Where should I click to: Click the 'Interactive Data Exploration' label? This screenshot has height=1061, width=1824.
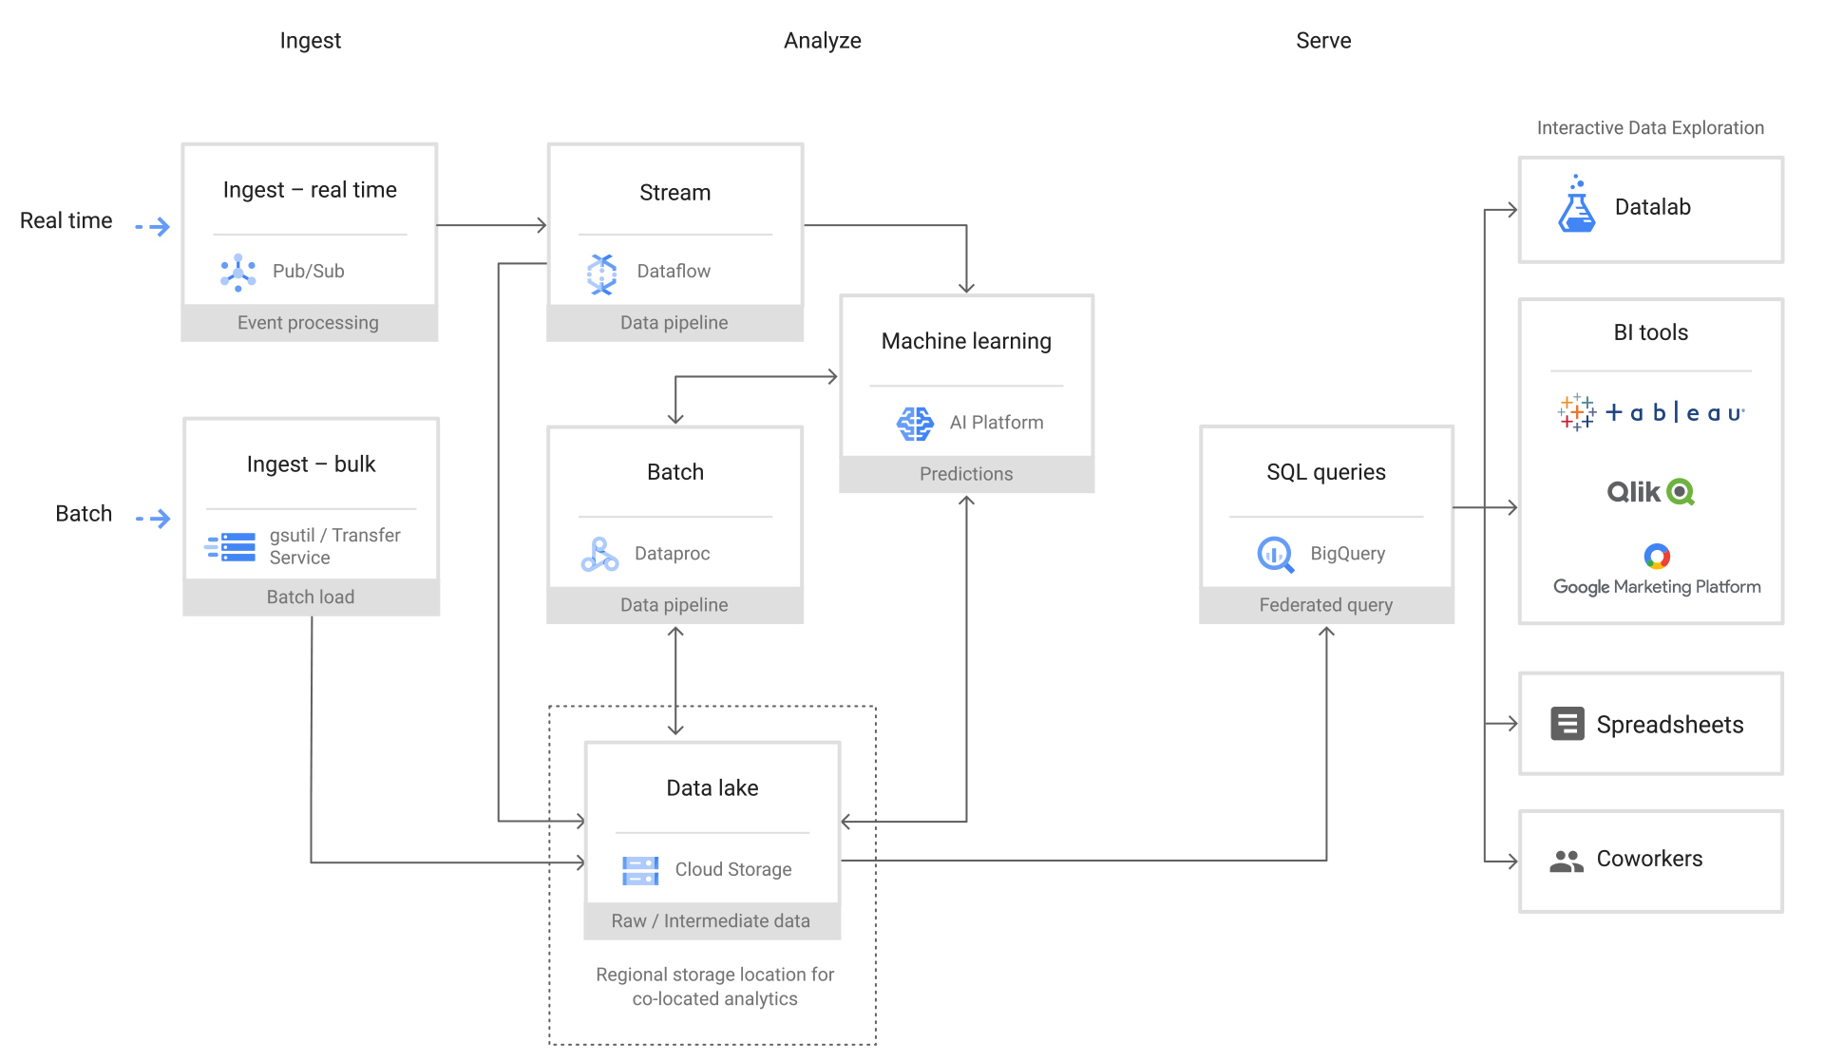coord(1650,128)
